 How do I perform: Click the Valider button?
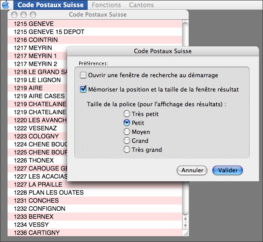coord(227,170)
